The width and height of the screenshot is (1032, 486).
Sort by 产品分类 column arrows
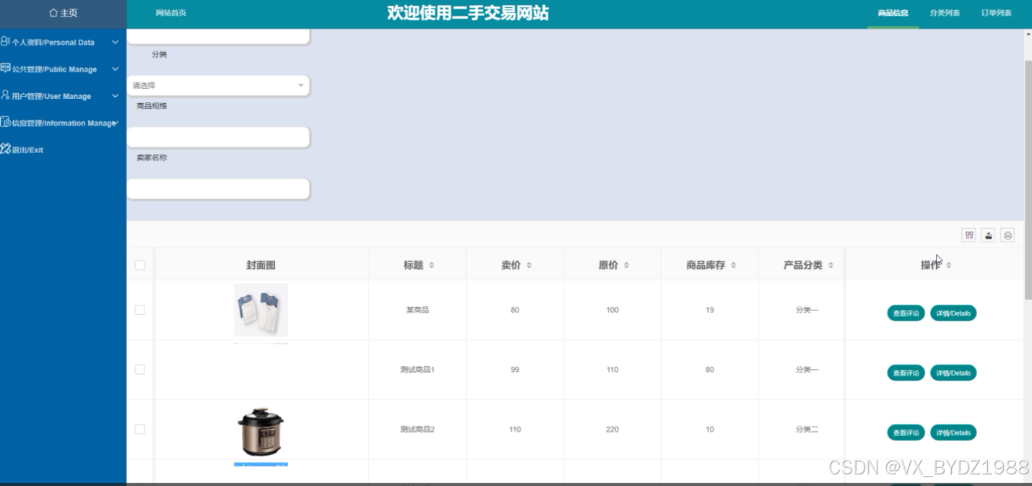tap(831, 266)
